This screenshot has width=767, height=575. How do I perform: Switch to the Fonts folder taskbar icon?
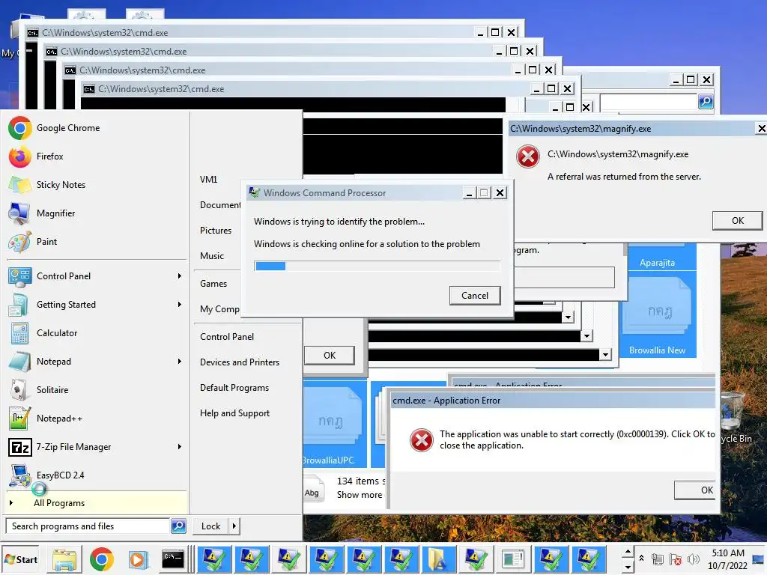coord(437,559)
